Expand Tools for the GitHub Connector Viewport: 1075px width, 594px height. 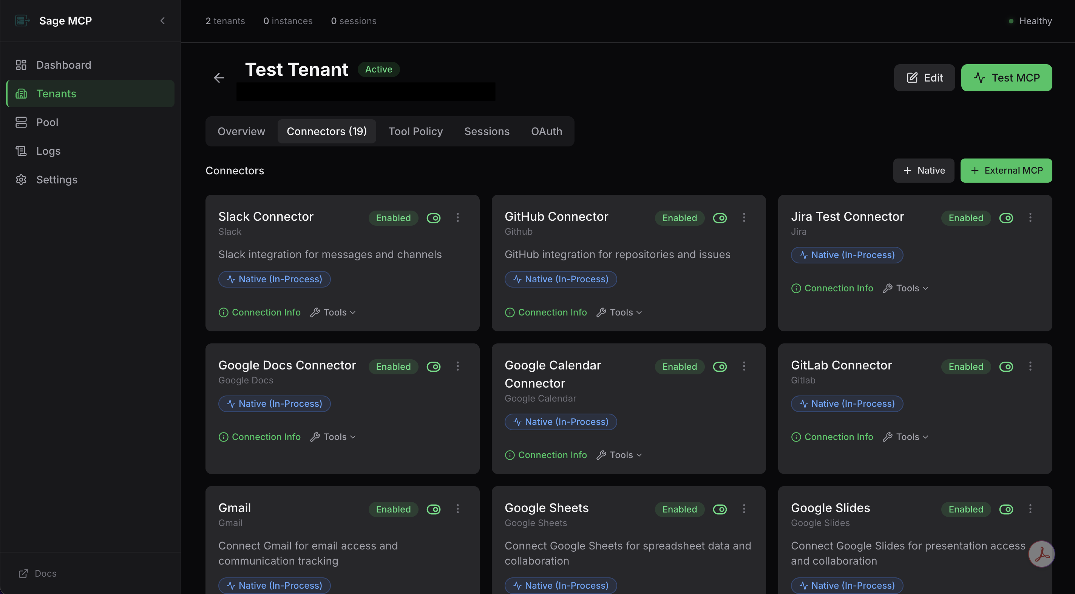coord(619,312)
